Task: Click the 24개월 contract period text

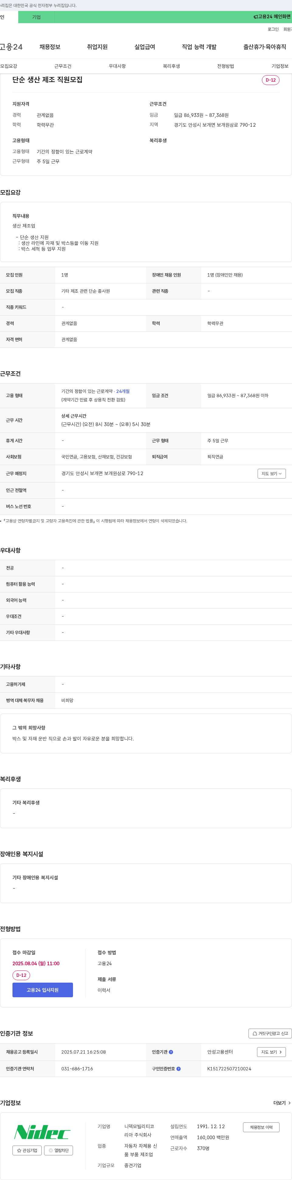Action: [123, 391]
